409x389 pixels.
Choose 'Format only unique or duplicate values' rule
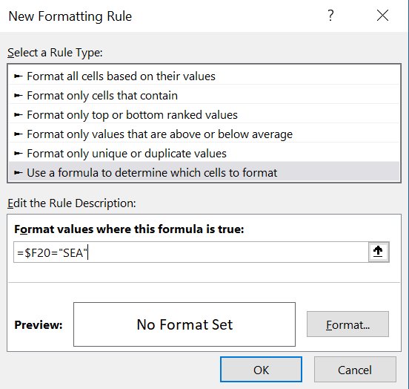click(x=204, y=154)
